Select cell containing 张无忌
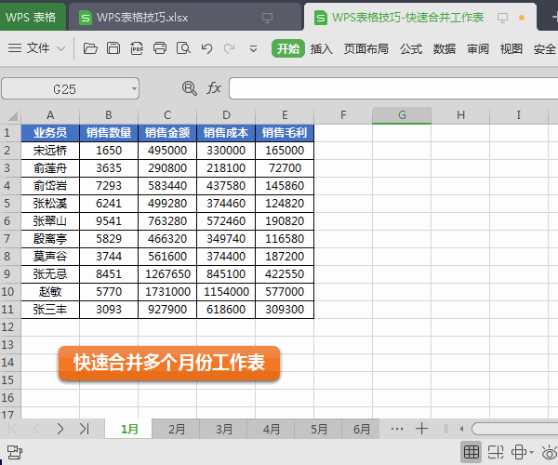This screenshot has width=558, height=465. (50, 274)
